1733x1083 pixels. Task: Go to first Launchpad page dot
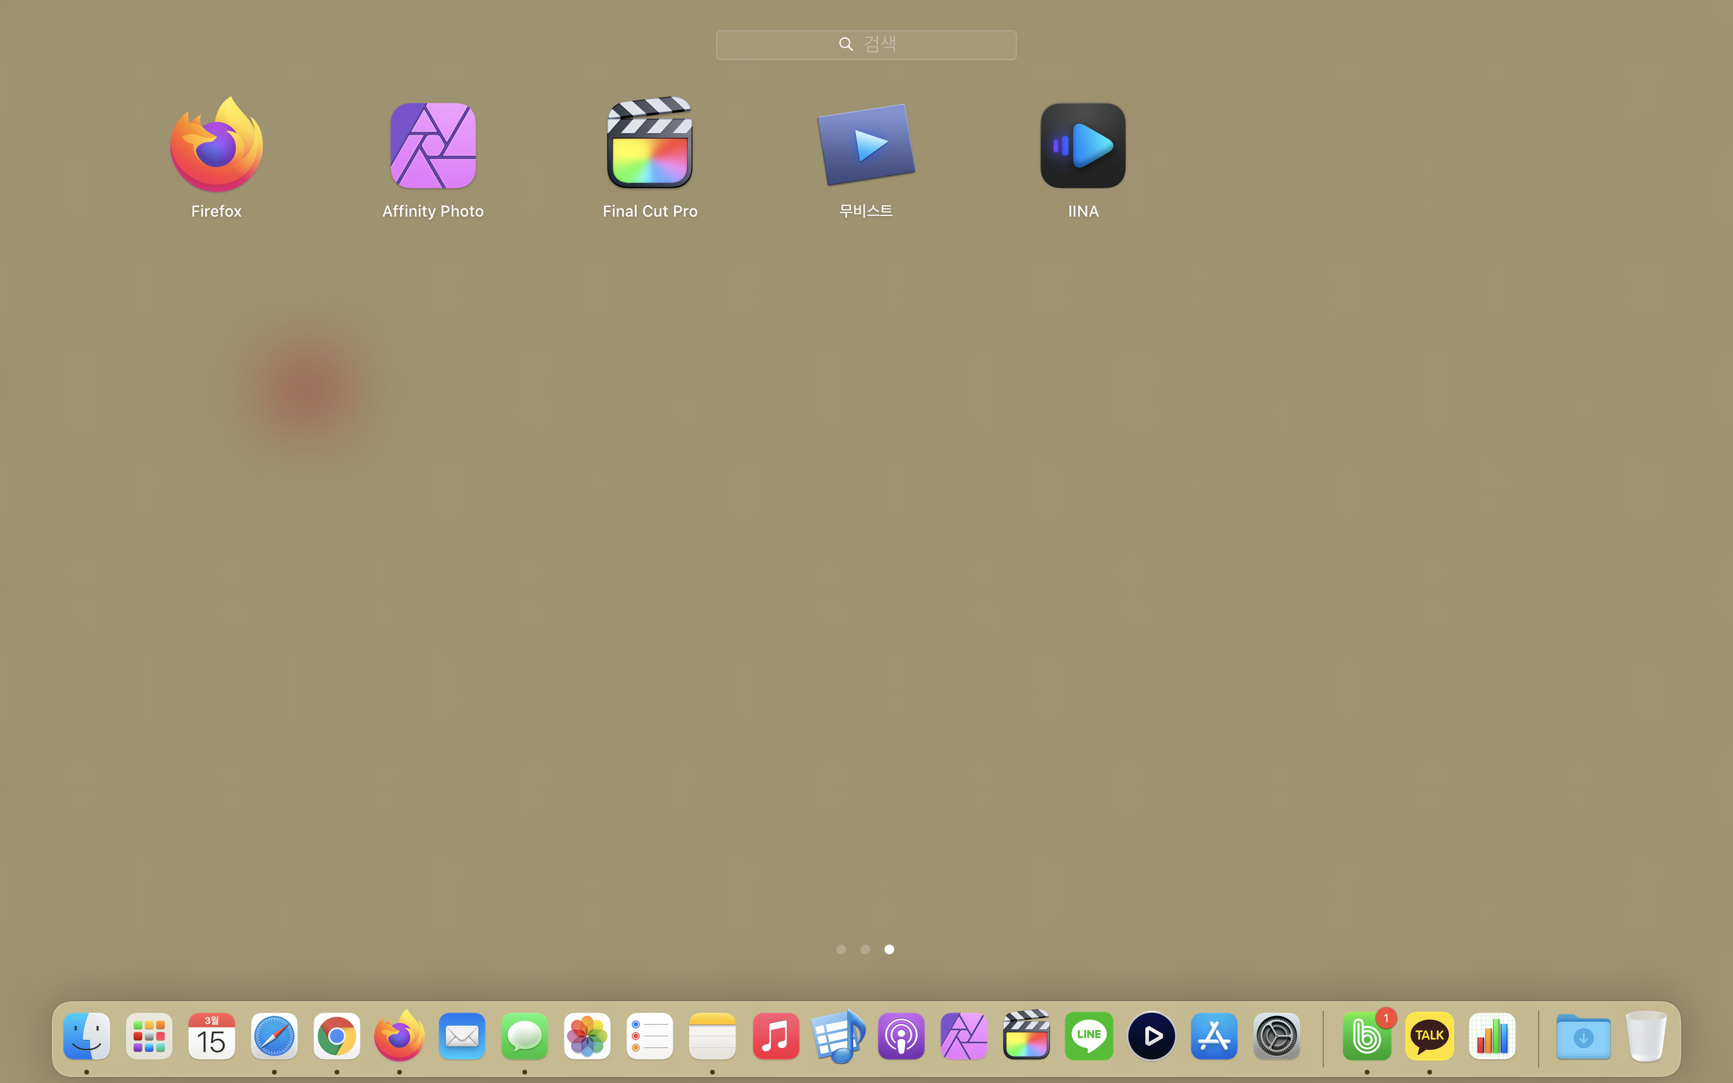[841, 949]
